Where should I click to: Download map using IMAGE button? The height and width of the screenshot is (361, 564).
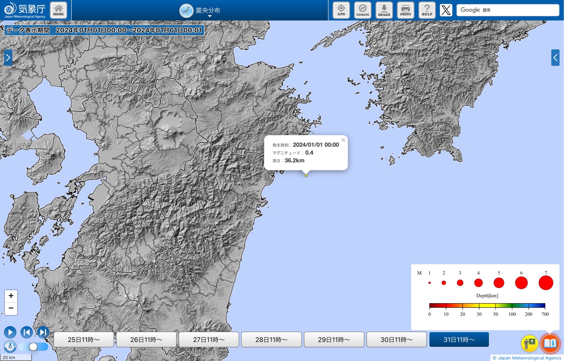tap(384, 10)
